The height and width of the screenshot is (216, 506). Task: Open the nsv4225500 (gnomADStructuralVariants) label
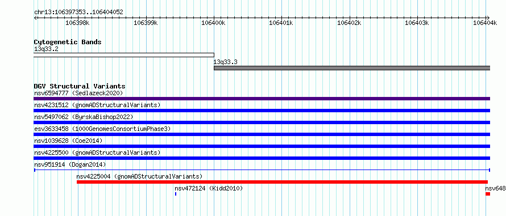click(x=97, y=153)
